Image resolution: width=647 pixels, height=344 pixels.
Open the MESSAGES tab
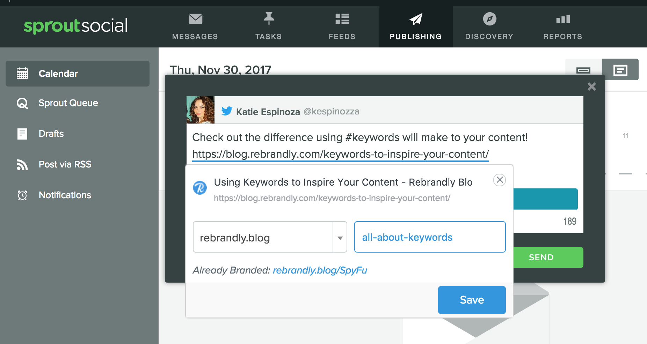pos(195,27)
